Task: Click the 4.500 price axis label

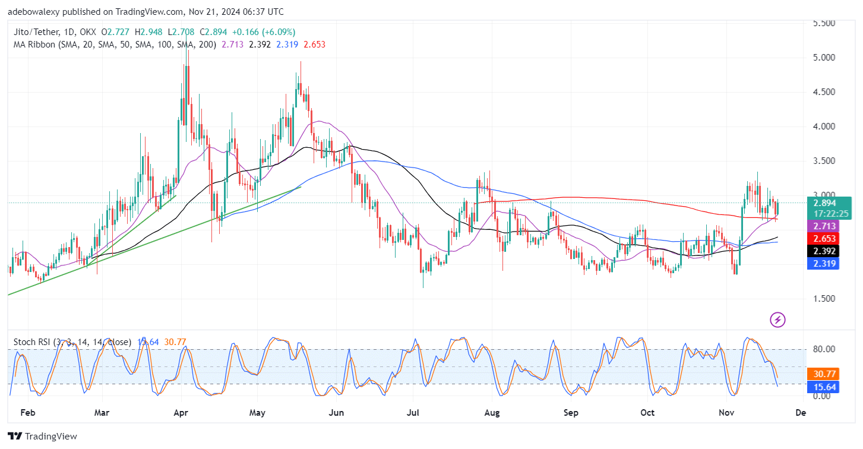Action: coord(824,92)
